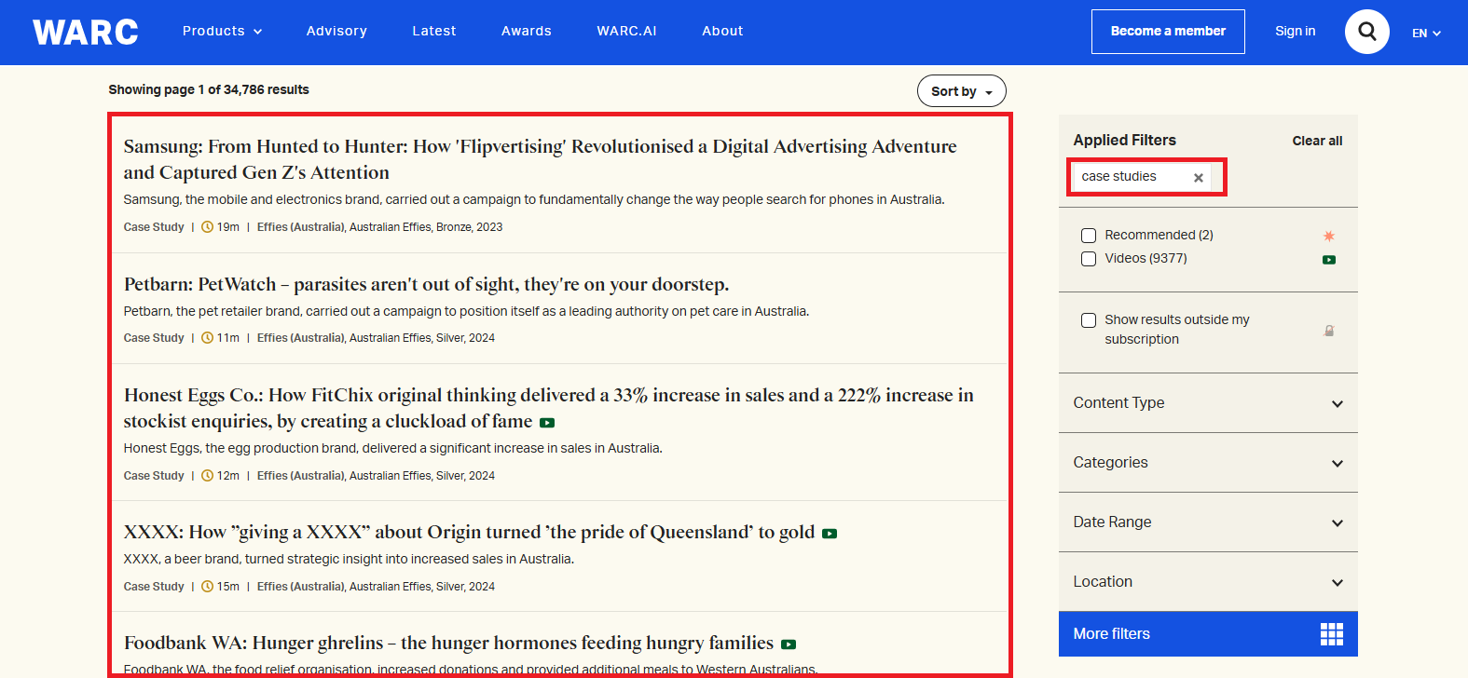Go to the Awards menu item
Viewport: 1468px width, 678px height.
click(527, 32)
